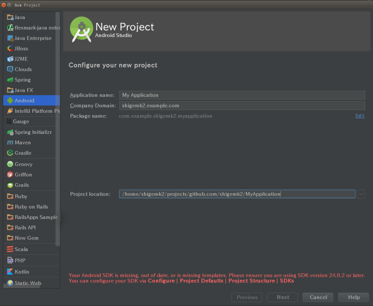Viewport: 373px width, 306px height.
Task: Cancel the New Project dialog
Action: 318,297
